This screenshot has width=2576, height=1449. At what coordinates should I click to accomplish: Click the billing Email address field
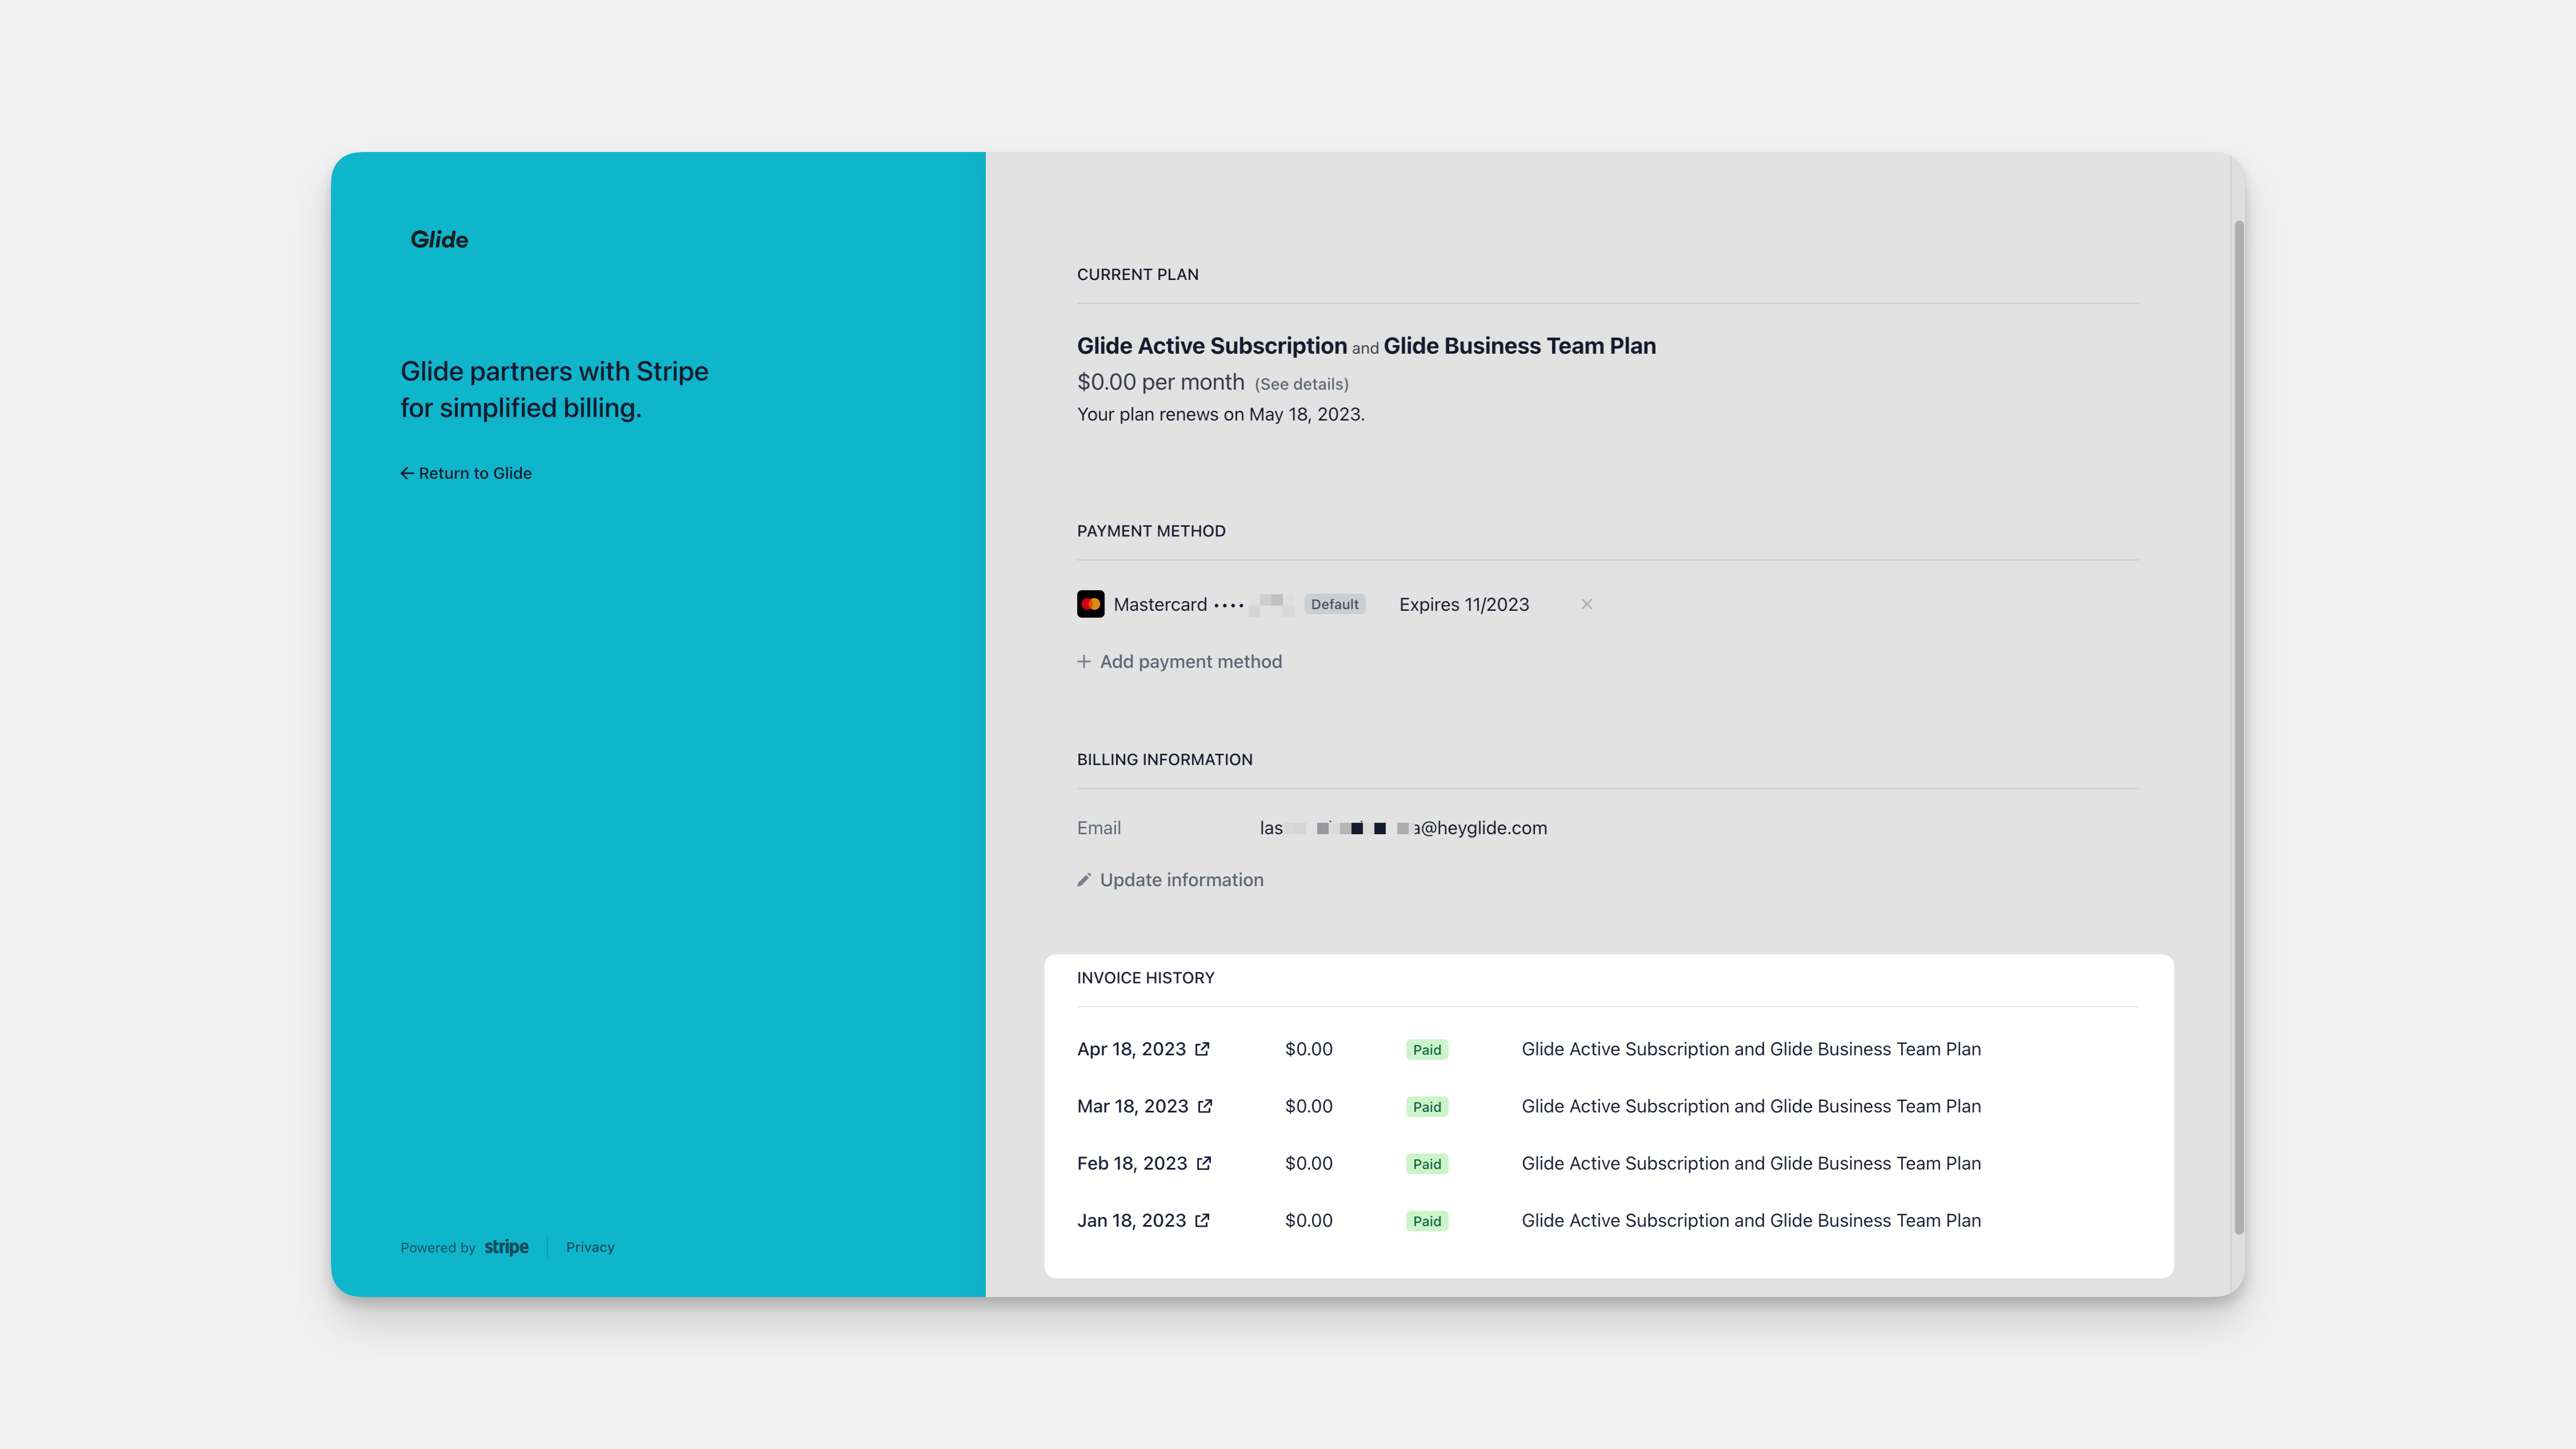[1403, 827]
